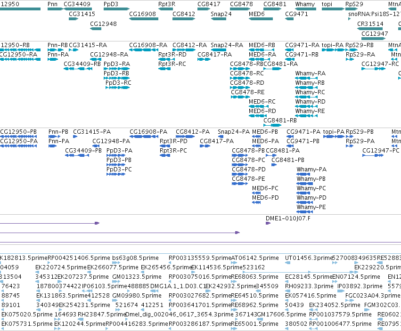Click the CG31415-PA protein label

[x=92, y=132]
